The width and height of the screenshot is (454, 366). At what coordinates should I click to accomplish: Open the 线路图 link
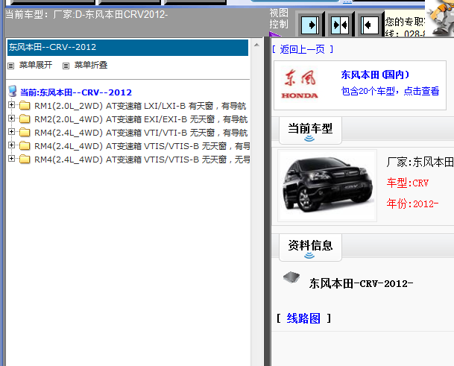(x=303, y=318)
